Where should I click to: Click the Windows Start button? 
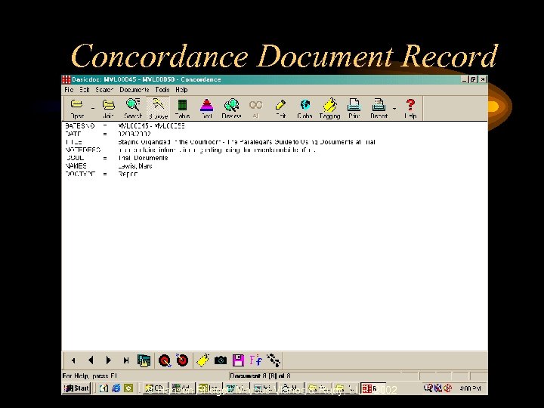tap(76, 388)
